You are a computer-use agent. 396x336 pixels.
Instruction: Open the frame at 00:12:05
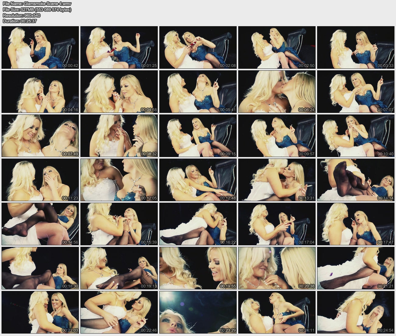[x=119, y=180]
